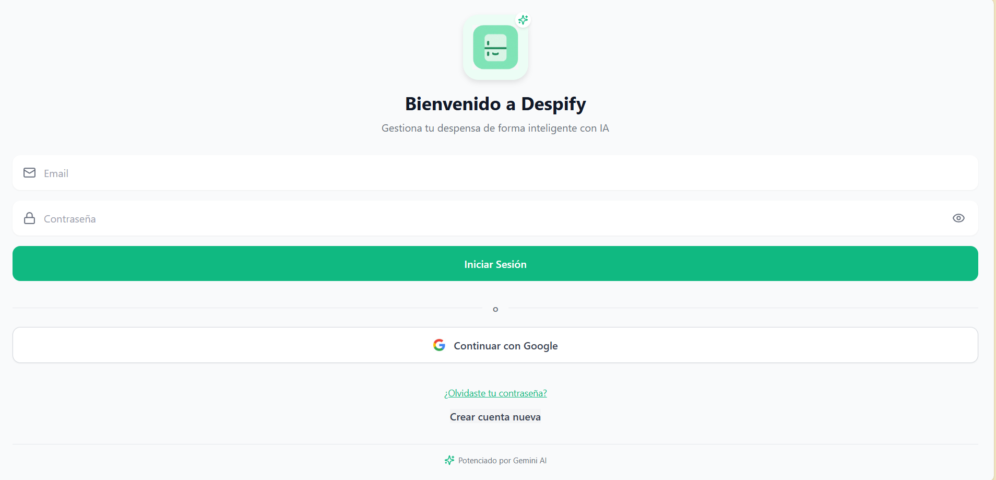Click the Bienvenido a Despify heading
Viewport: 996px width, 480px height.
click(495, 104)
